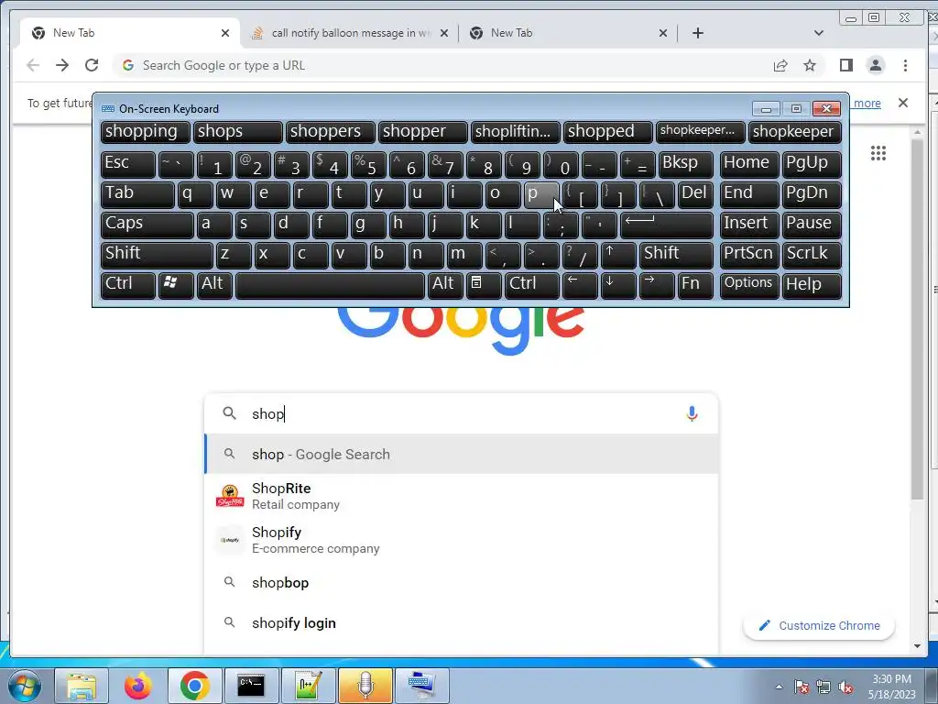Click the context menu key on keyboard
Image resolution: width=938 pixels, height=704 pixels.
pos(483,285)
